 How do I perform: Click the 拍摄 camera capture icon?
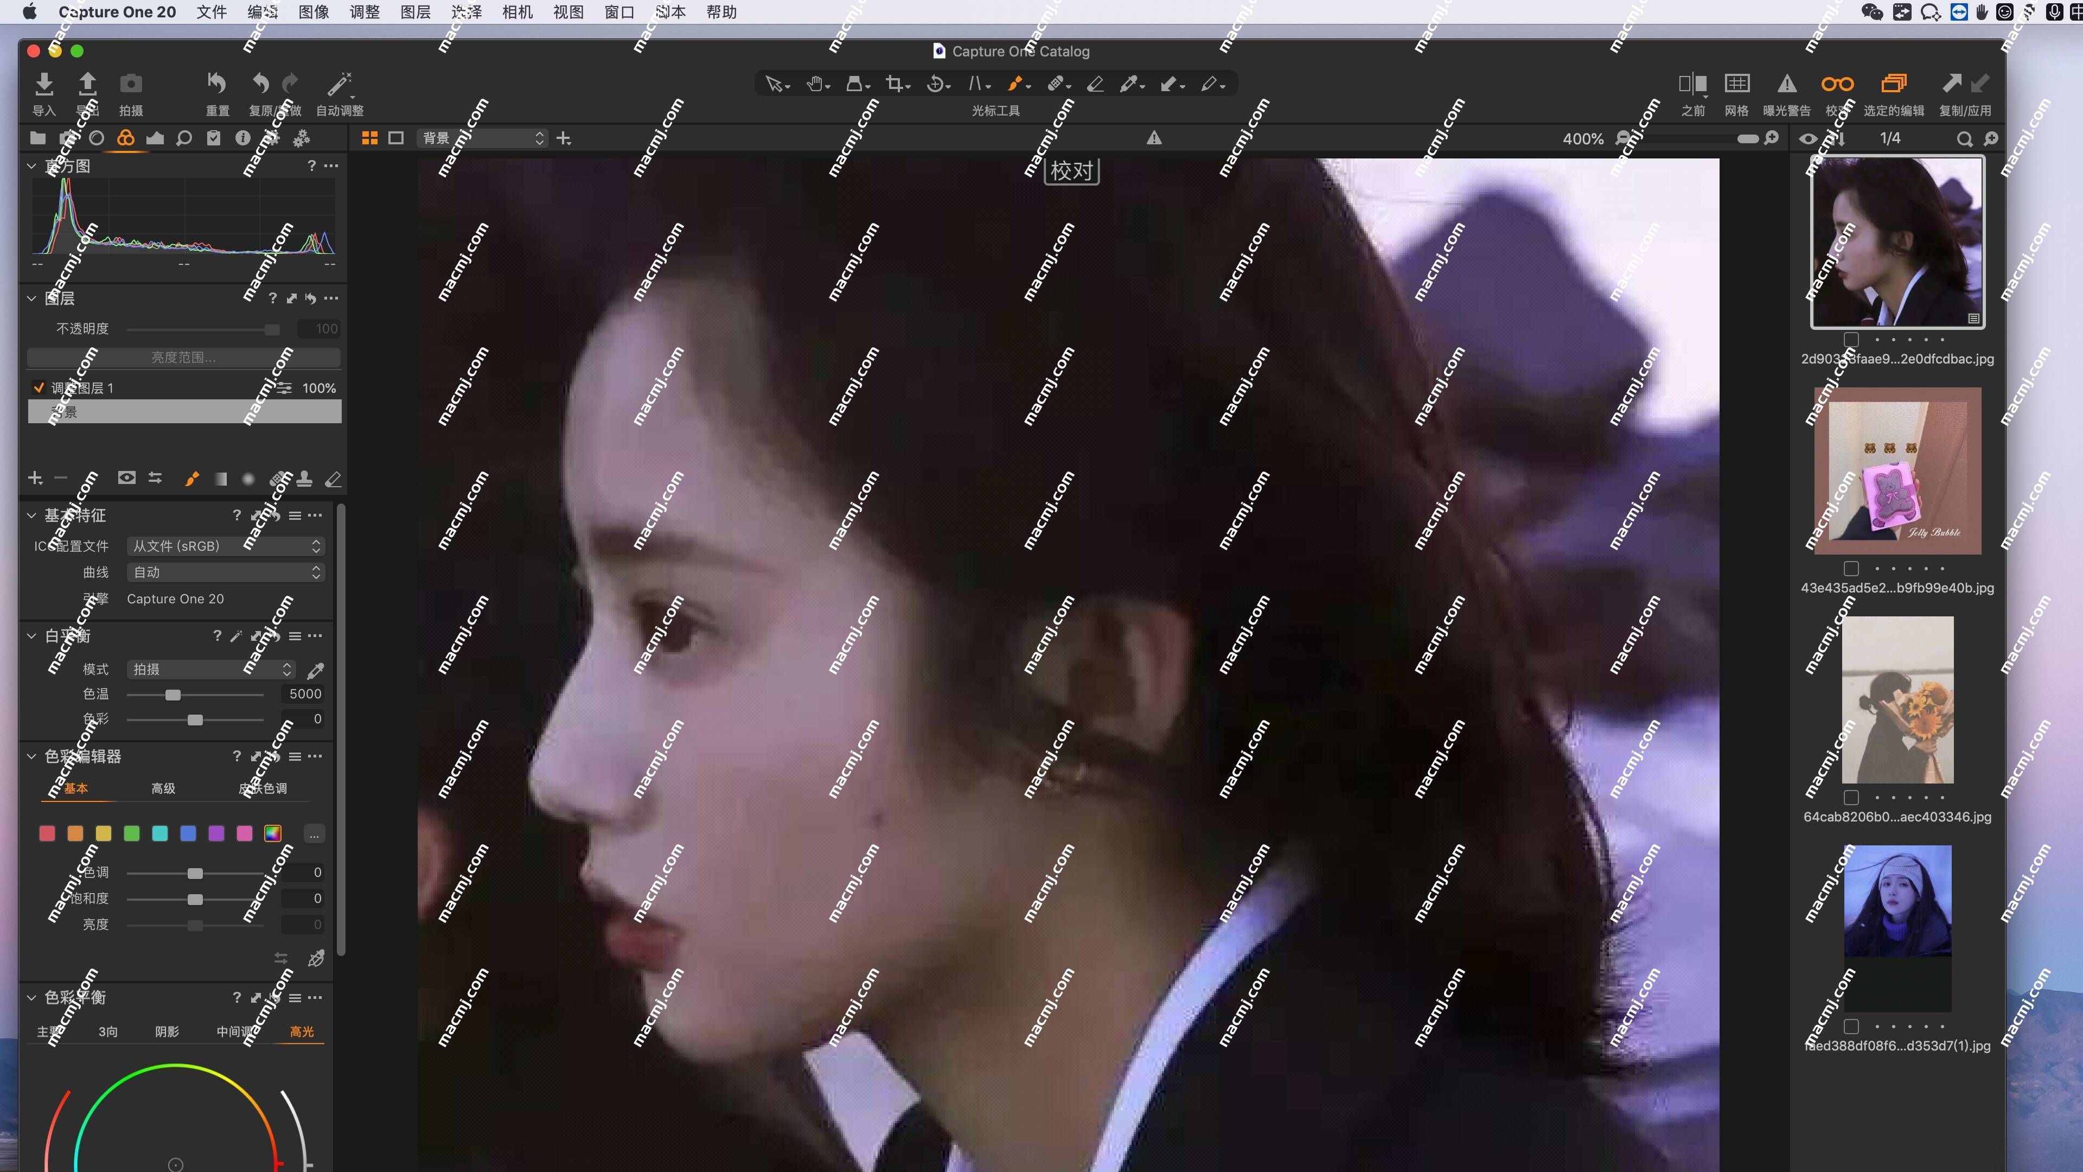131,84
